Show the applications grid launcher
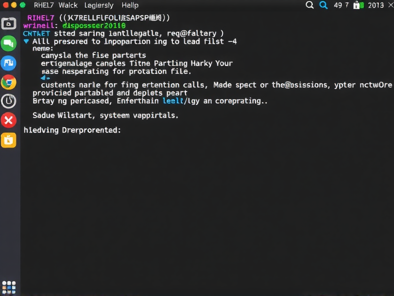The width and height of the screenshot is (394, 296). click(x=9, y=287)
